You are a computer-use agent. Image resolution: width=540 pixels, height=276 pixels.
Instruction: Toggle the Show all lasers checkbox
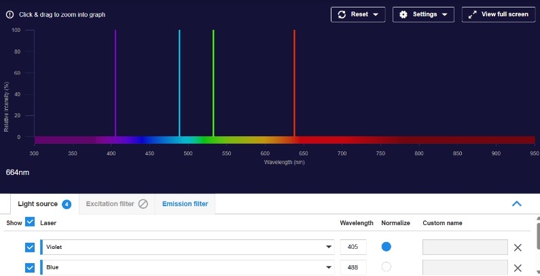click(30, 222)
